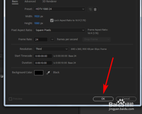Switch to the Basic tab

(15, 1)
